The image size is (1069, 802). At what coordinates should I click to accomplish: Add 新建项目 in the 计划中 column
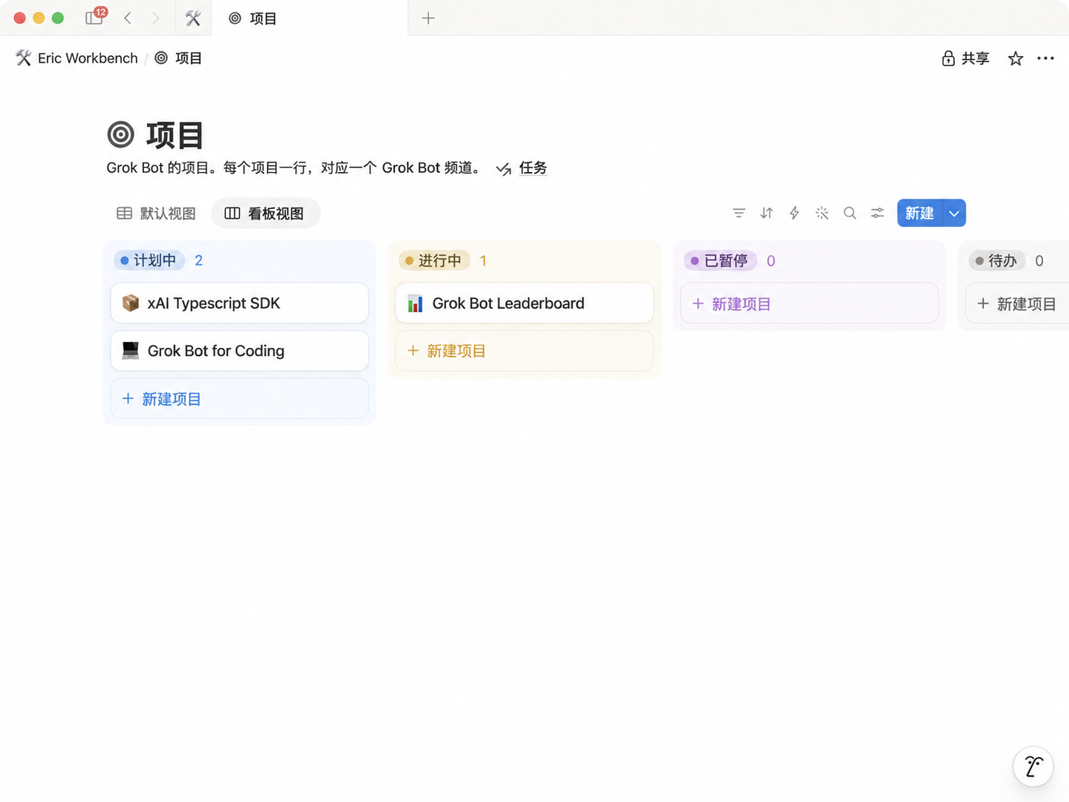[x=239, y=399]
